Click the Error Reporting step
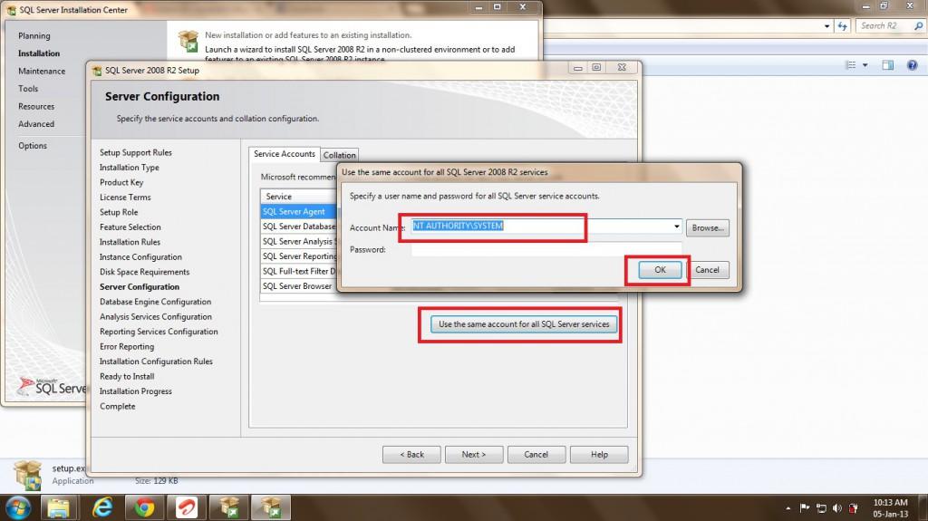 [127, 346]
